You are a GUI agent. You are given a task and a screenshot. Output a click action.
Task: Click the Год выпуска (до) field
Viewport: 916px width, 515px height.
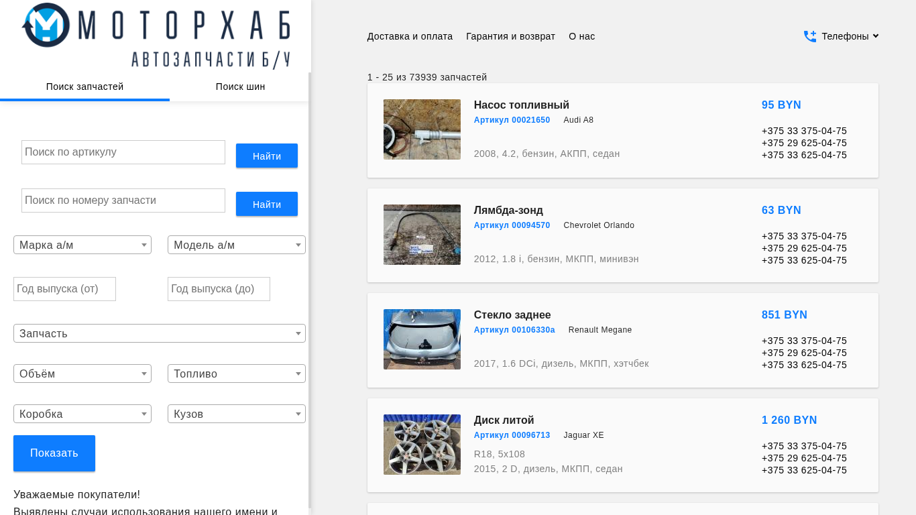click(x=219, y=289)
